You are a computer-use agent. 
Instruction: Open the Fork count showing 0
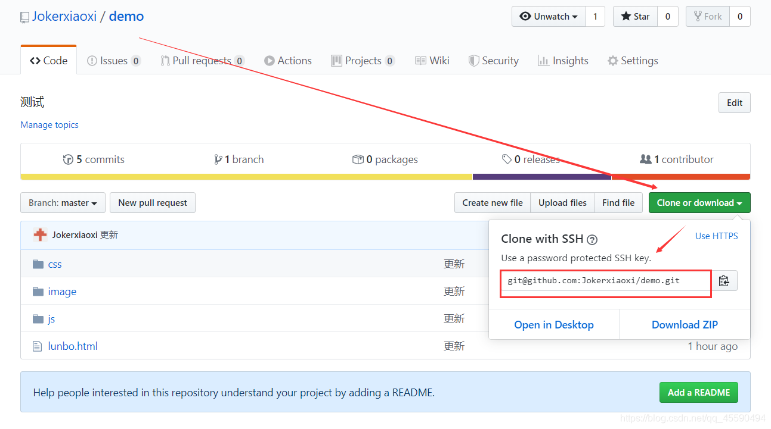pos(740,17)
